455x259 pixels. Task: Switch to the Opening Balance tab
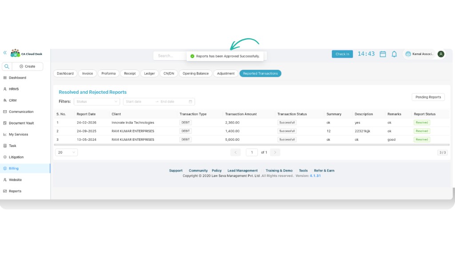tap(195, 73)
